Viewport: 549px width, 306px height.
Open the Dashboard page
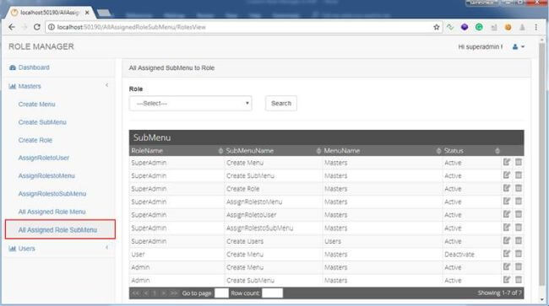pyautogui.click(x=34, y=67)
